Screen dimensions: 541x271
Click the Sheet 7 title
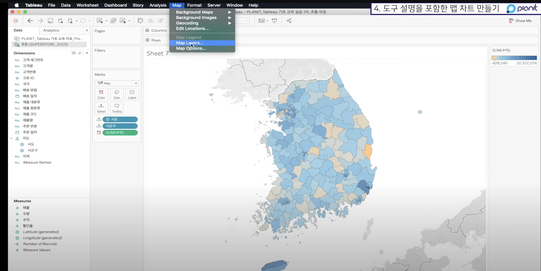click(x=157, y=54)
